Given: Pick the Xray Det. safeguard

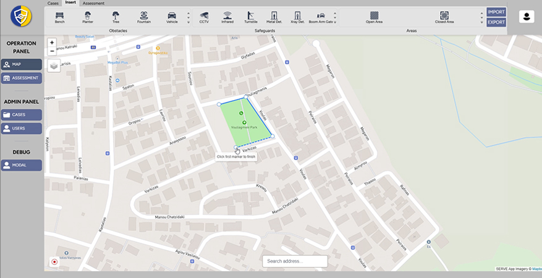Looking at the screenshot, I should coord(298,17).
